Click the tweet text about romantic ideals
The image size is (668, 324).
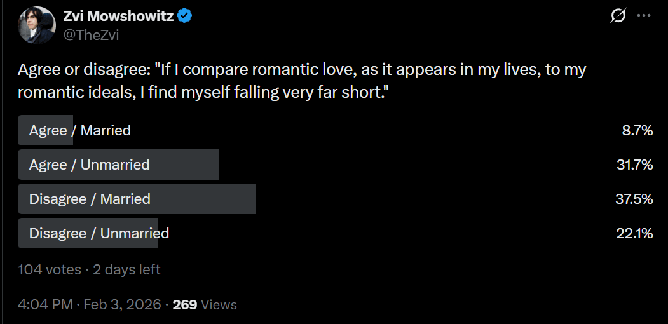[x=302, y=80]
